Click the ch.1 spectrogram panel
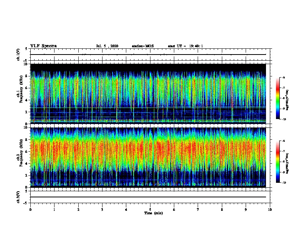This screenshot has width=304, height=235. click(148, 94)
